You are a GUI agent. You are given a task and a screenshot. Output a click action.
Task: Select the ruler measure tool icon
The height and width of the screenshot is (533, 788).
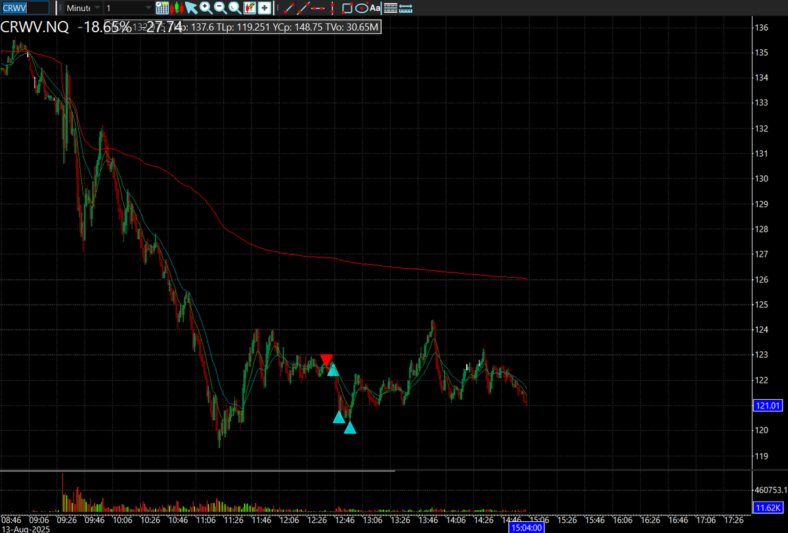pos(406,8)
